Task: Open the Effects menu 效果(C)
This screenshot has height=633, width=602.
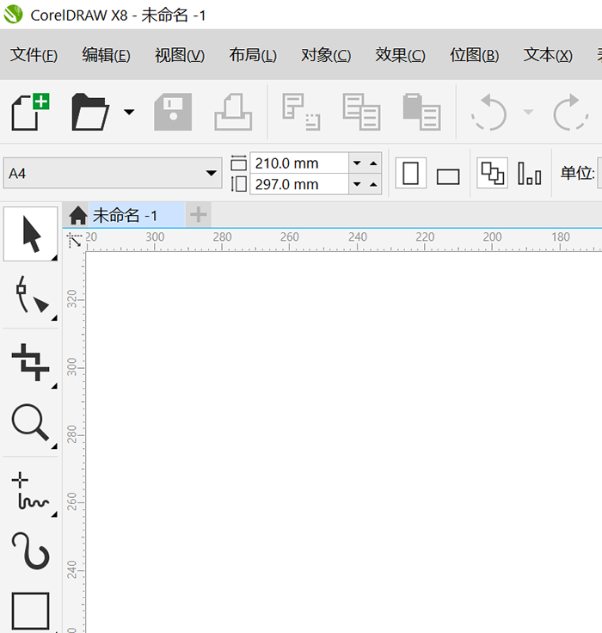Action: click(x=401, y=55)
